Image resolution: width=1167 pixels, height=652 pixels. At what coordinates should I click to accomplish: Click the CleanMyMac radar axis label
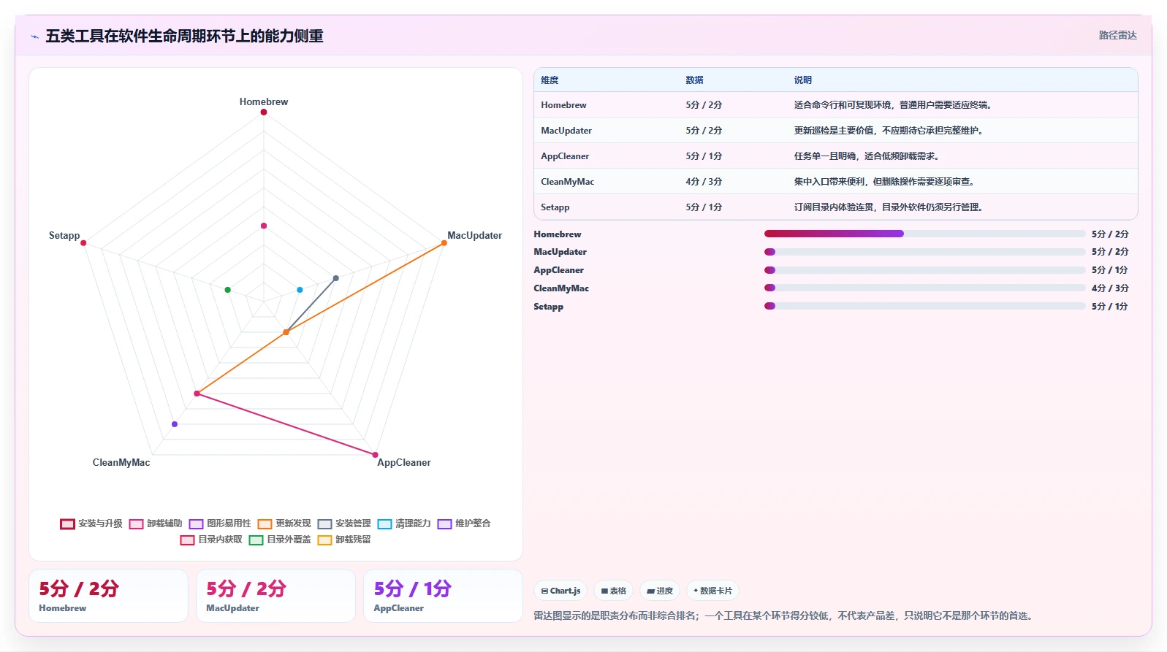[x=121, y=463]
